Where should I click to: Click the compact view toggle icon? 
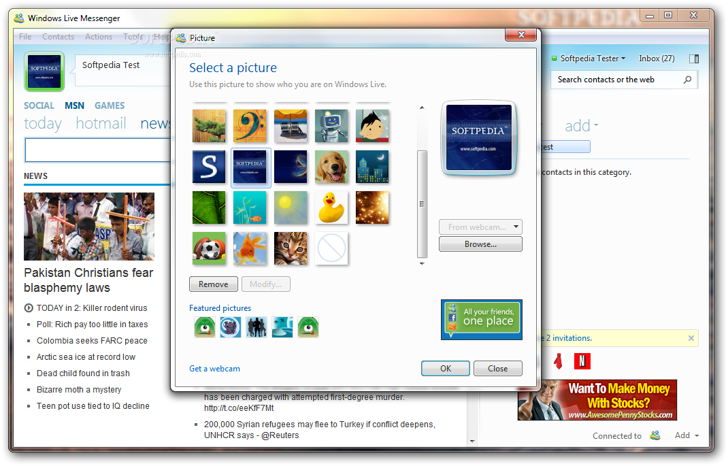694,59
